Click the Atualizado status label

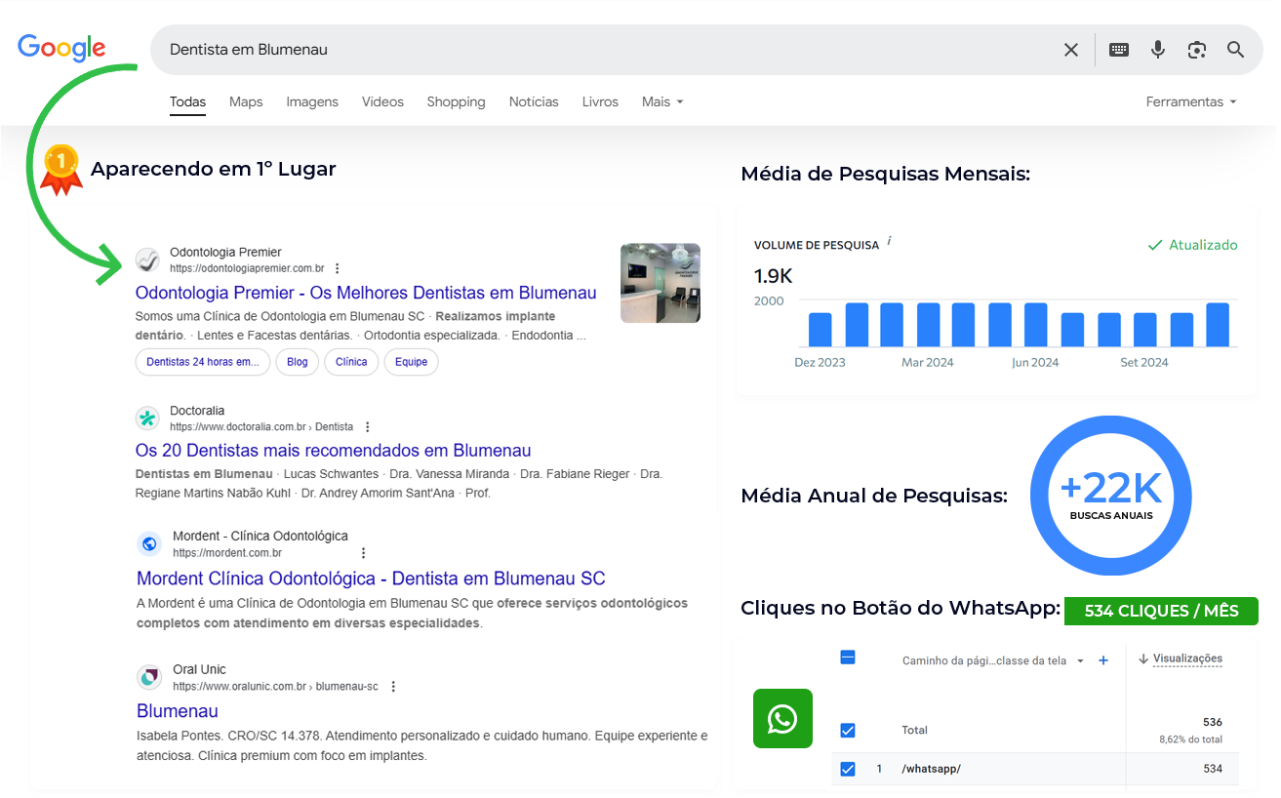pos(1192,245)
